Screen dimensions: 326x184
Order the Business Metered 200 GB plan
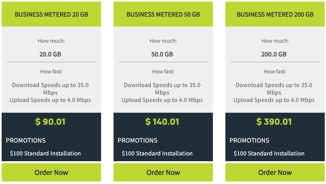pos(275,172)
